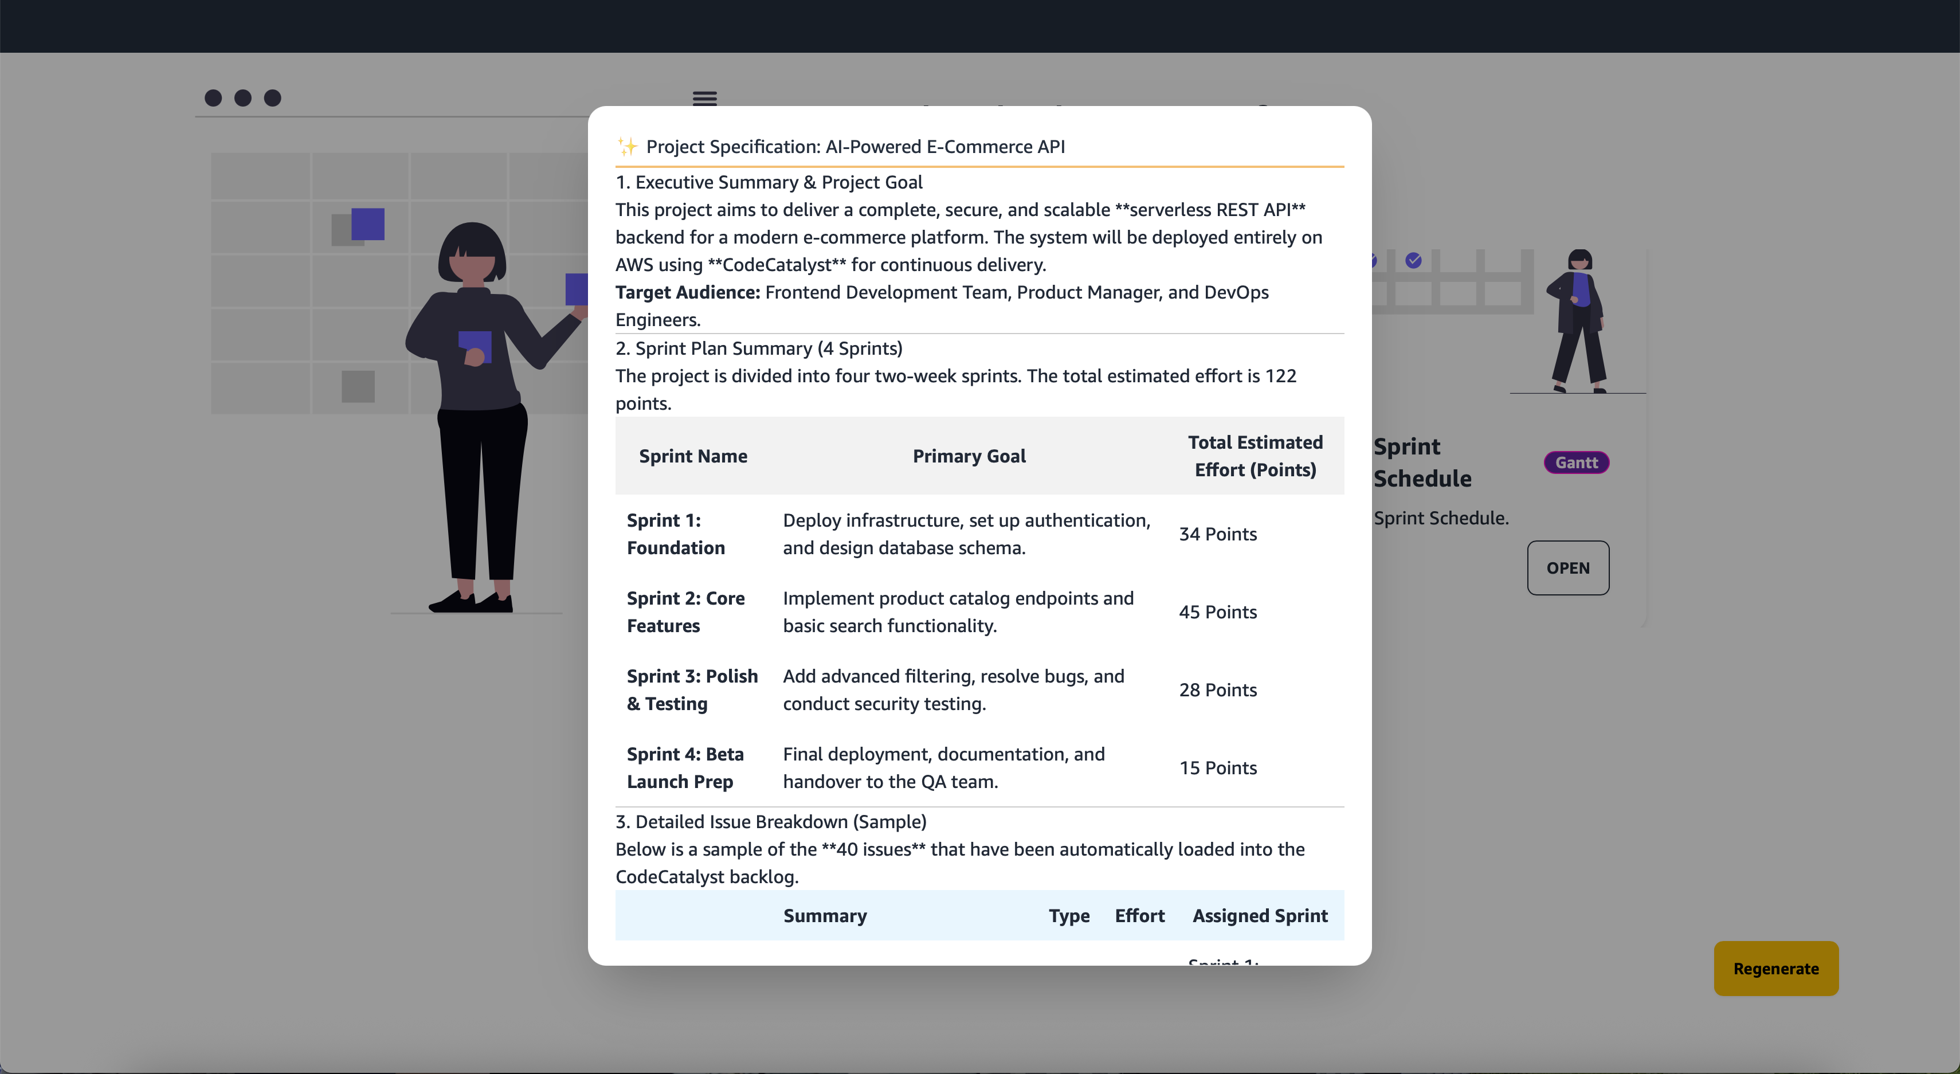Click the Assigned Sprint column header
Viewport: 1960px width, 1074px height.
click(x=1259, y=915)
